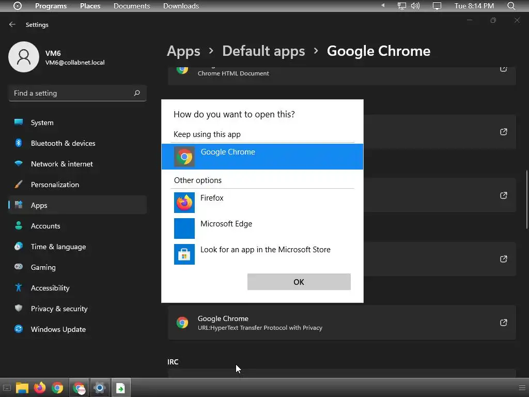Switch to the Chrome remote window in taskbar
Viewport: 529px width, 397px height.
(x=79, y=388)
